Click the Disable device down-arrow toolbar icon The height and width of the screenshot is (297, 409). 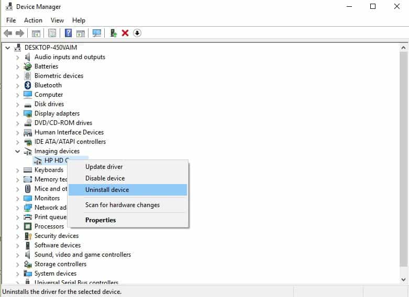137,33
